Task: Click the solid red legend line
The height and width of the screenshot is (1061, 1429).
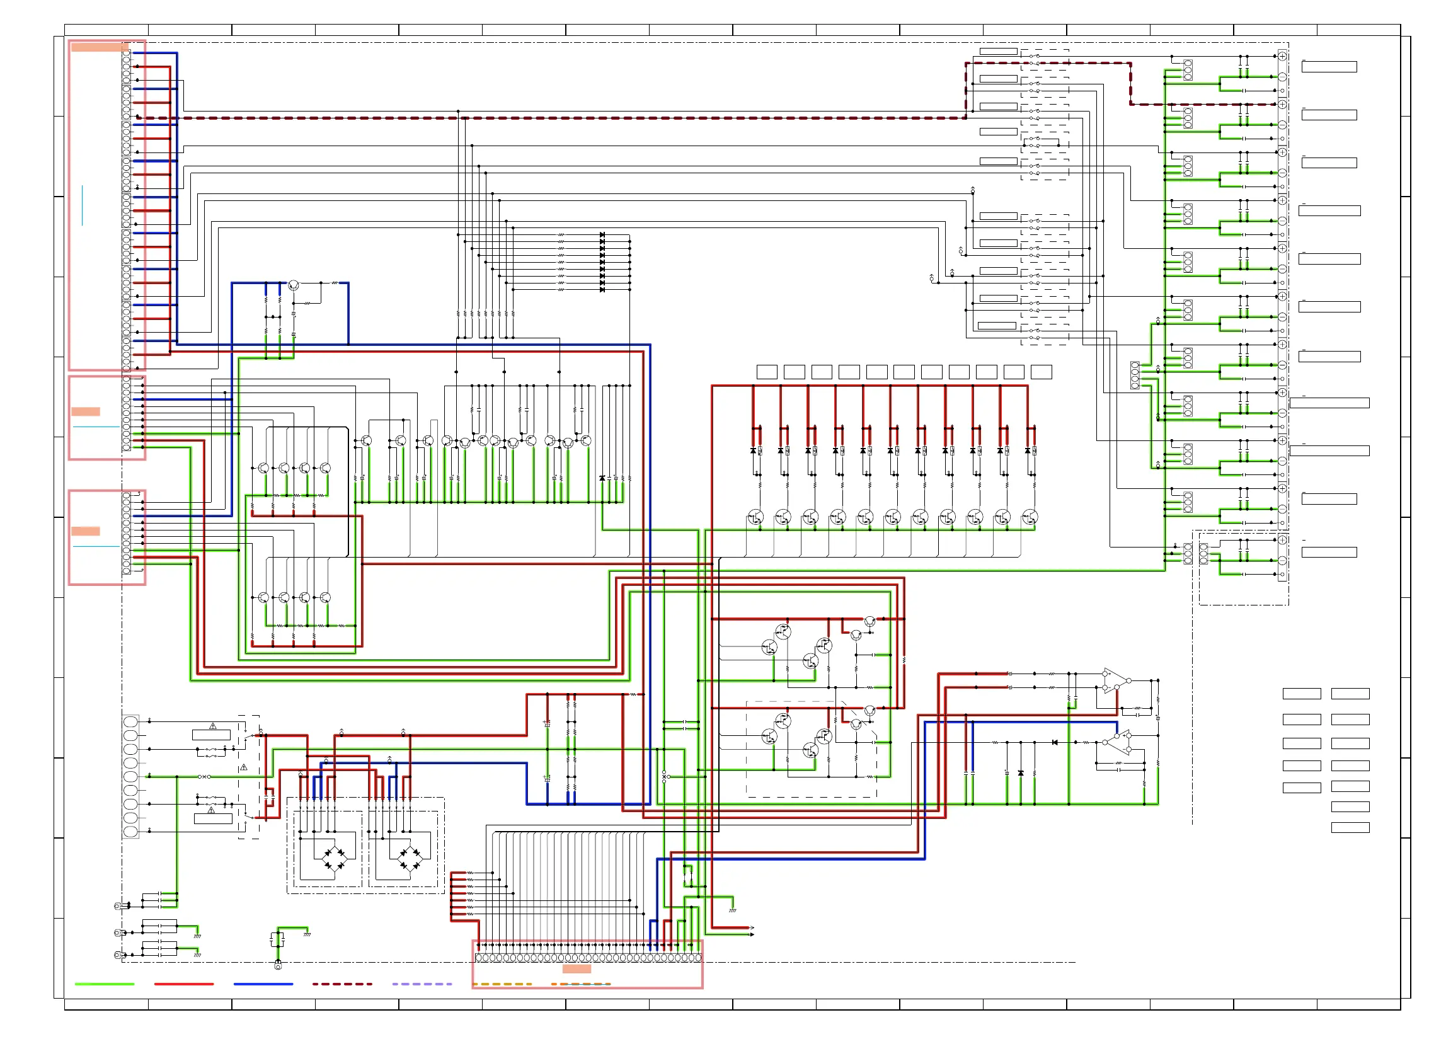Action: point(184,985)
